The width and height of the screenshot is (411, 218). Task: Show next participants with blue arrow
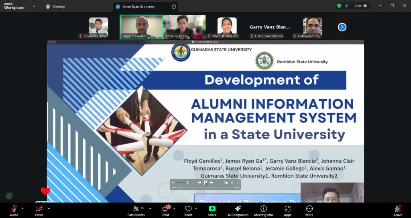pyautogui.click(x=342, y=27)
